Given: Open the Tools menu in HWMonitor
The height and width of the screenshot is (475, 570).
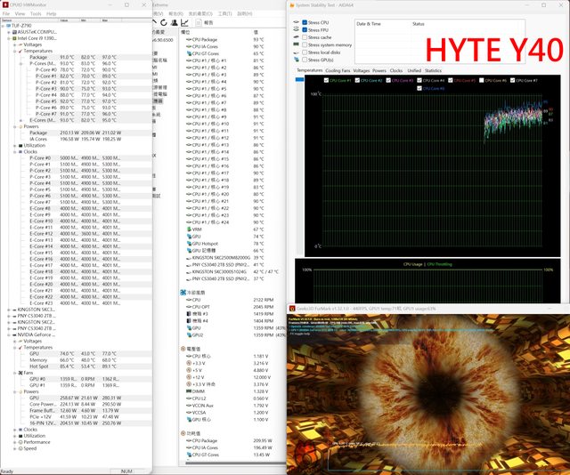Looking at the screenshot, I should point(36,13).
